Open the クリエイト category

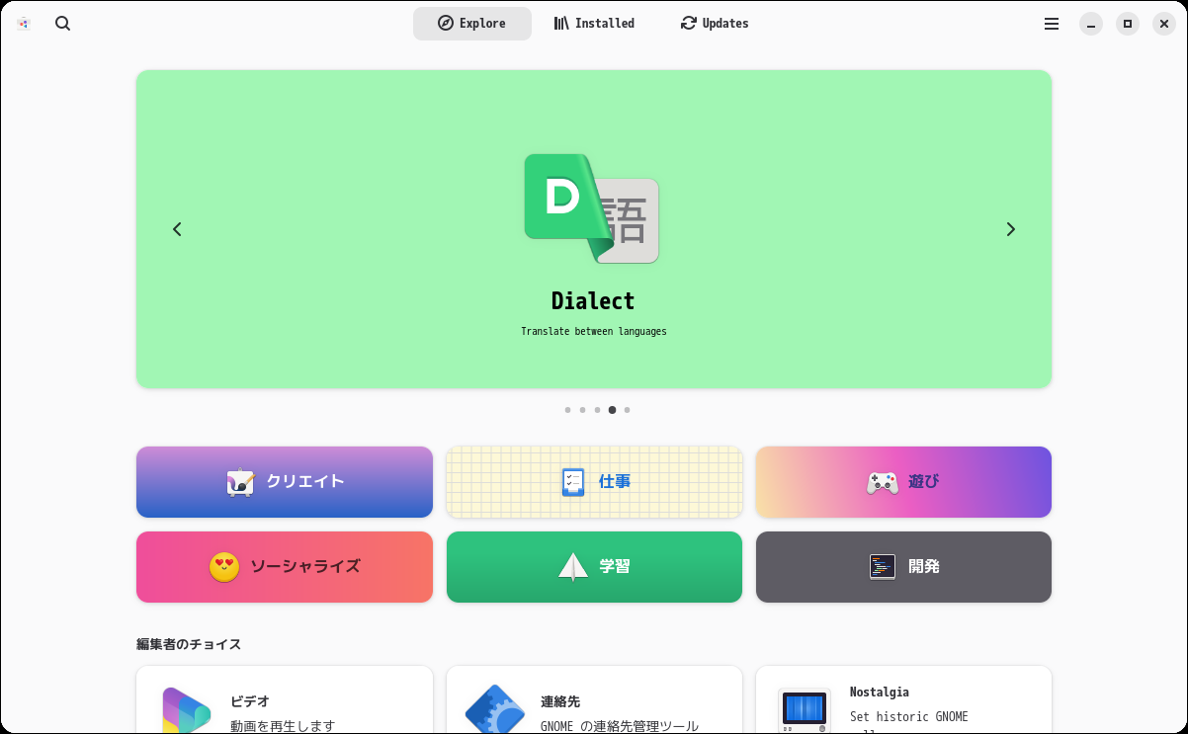[x=285, y=482]
